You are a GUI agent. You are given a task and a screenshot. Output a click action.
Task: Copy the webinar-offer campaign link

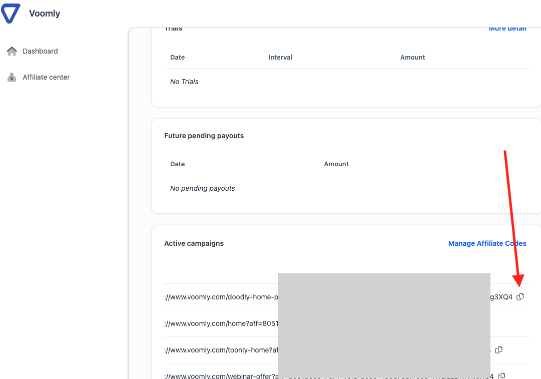pyautogui.click(x=501, y=376)
